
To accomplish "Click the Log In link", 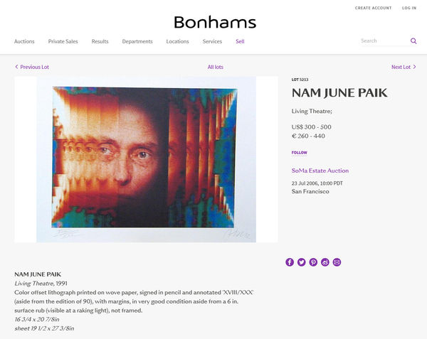I will (409, 8).
